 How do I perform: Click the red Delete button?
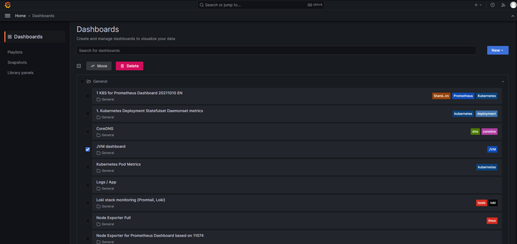click(x=129, y=66)
